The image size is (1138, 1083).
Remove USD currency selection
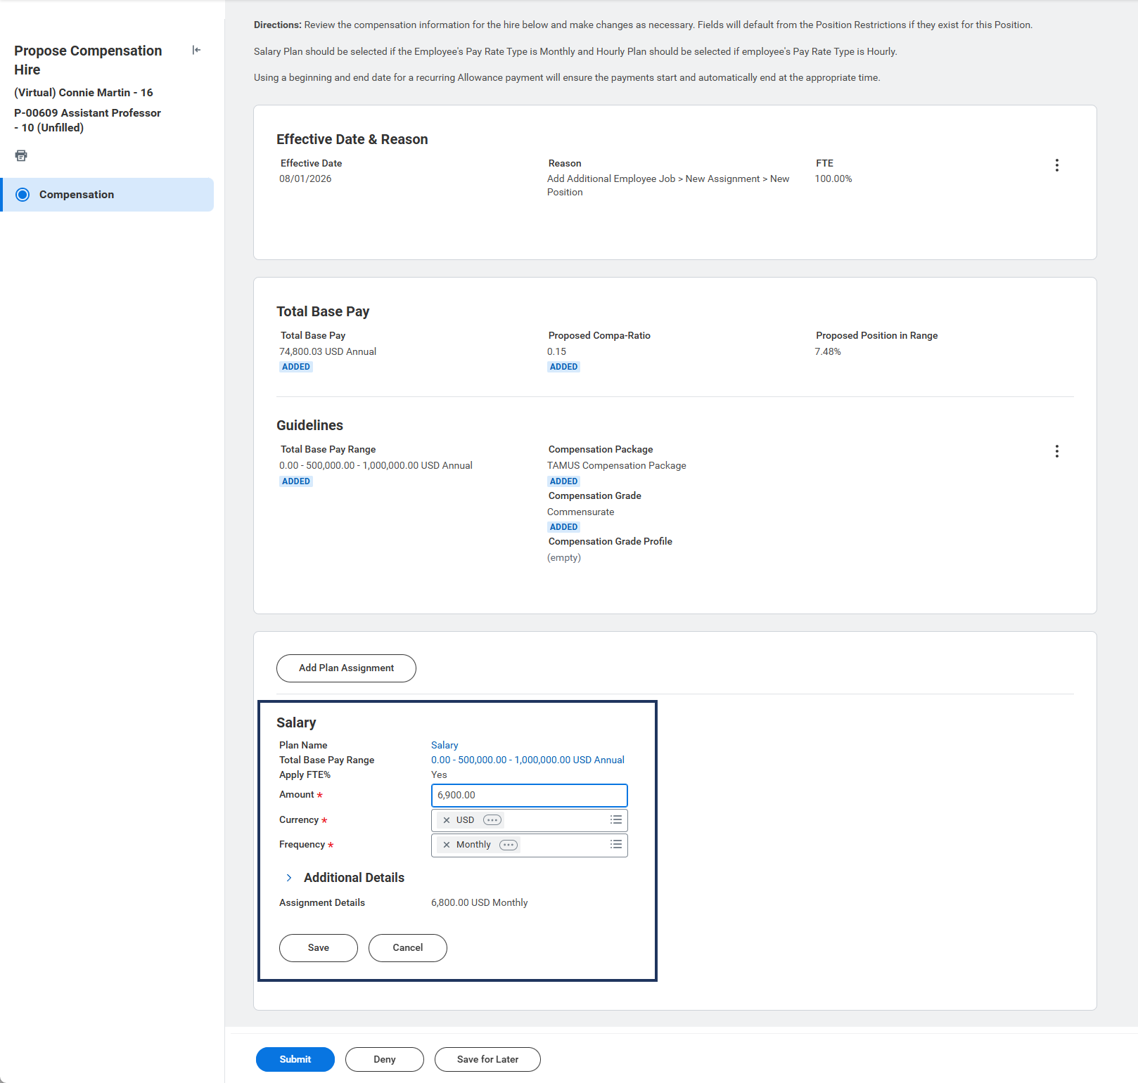coord(446,820)
